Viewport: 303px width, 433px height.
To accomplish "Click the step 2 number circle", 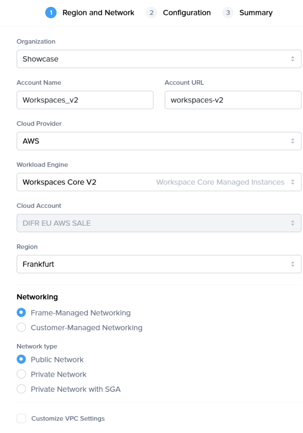I will tap(151, 13).
